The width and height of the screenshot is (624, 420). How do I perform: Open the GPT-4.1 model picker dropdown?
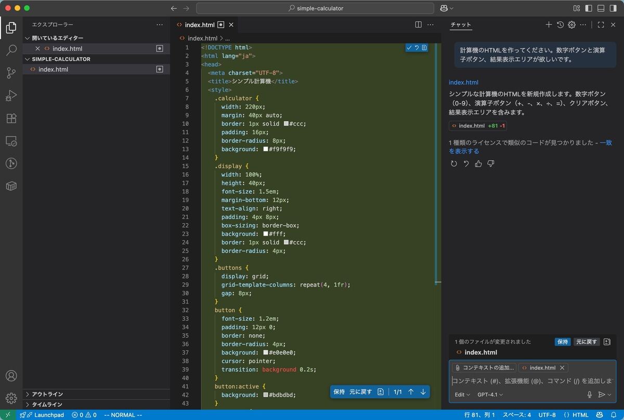pos(490,395)
